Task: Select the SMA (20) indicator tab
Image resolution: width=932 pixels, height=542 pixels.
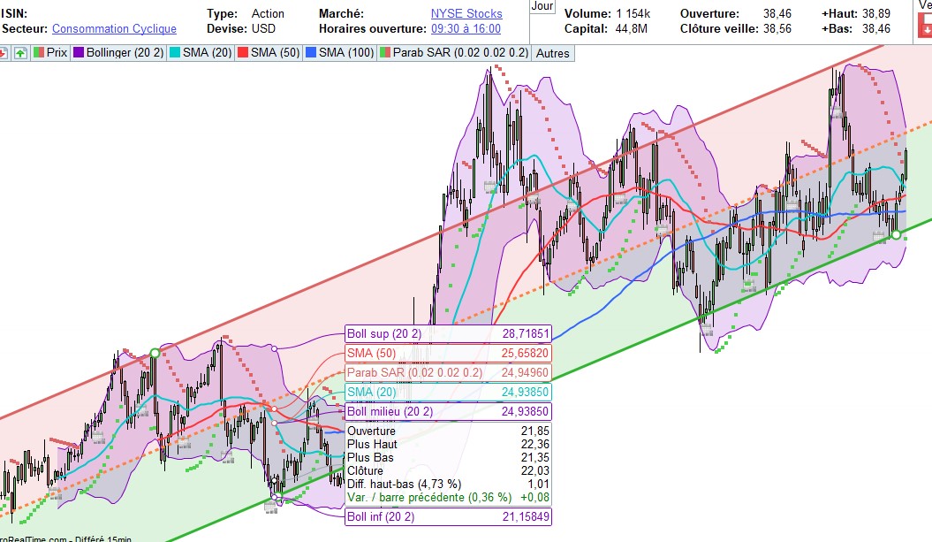Action: (201, 52)
